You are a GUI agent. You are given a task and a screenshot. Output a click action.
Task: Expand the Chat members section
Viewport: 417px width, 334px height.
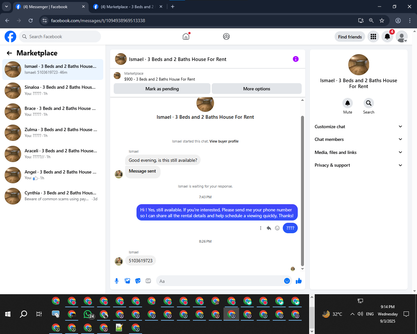358,139
